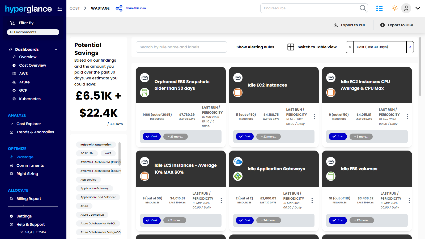Filter by the AWS label chip
This screenshot has width=425, height=239.
pos(108,153)
